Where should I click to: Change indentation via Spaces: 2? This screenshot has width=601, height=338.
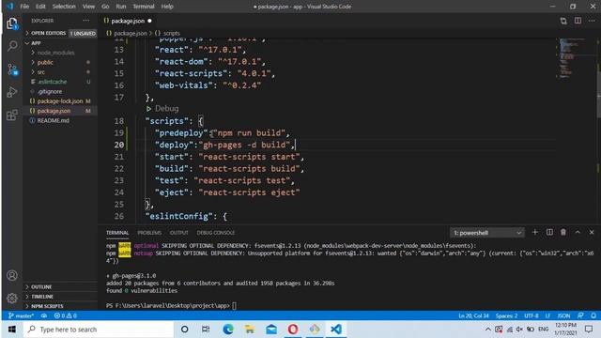point(506,315)
